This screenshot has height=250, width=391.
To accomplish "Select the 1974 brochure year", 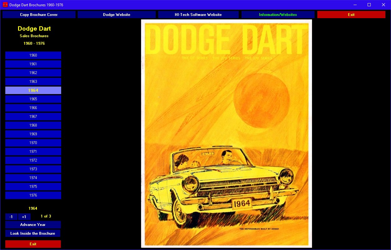I will pyautogui.click(x=33, y=178).
